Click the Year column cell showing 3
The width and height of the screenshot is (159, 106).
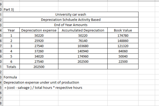[11, 46]
